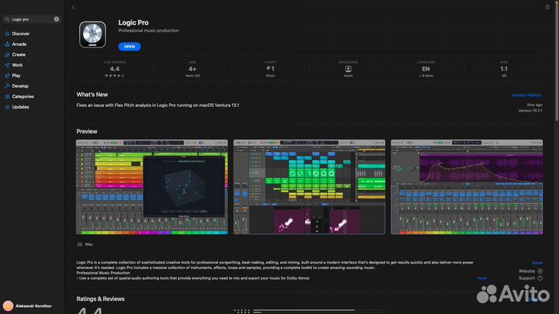The height and width of the screenshot is (314, 559).
Task: Open Logic Pro with the OPEN button
Action: click(130, 47)
